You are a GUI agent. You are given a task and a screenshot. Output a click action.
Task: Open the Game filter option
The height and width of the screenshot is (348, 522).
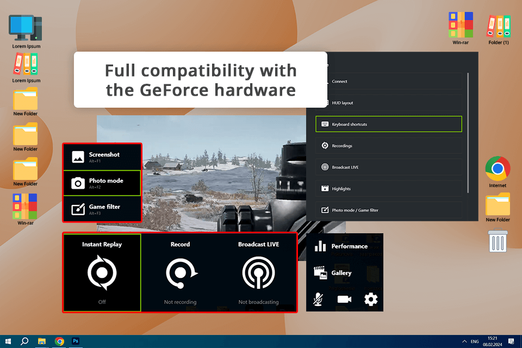102,209
